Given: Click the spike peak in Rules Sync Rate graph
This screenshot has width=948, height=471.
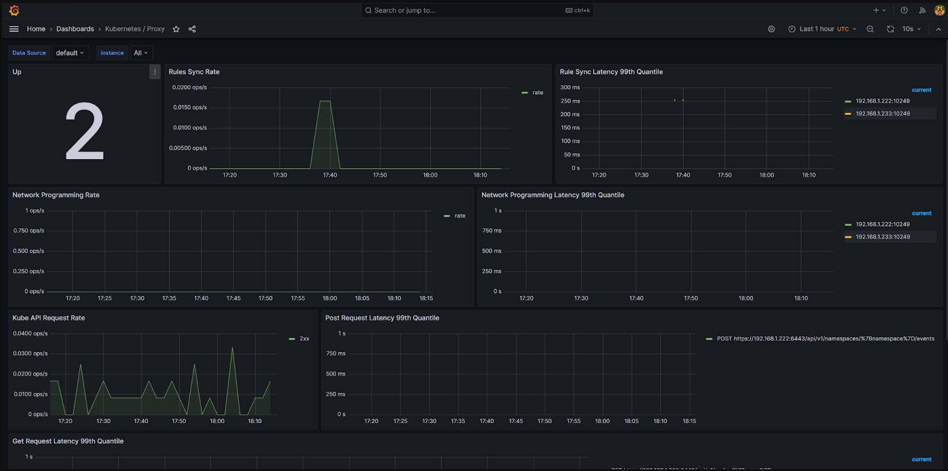Looking at the screenshot, I should click(x=325, y=101).
